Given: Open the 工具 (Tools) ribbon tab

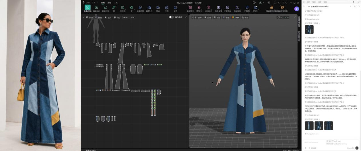Looking at the screenshot, I should click(116, 2).
